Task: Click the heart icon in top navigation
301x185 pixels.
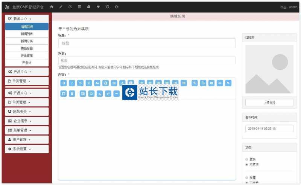Action: pyautogui.click(x=98, y=7)
